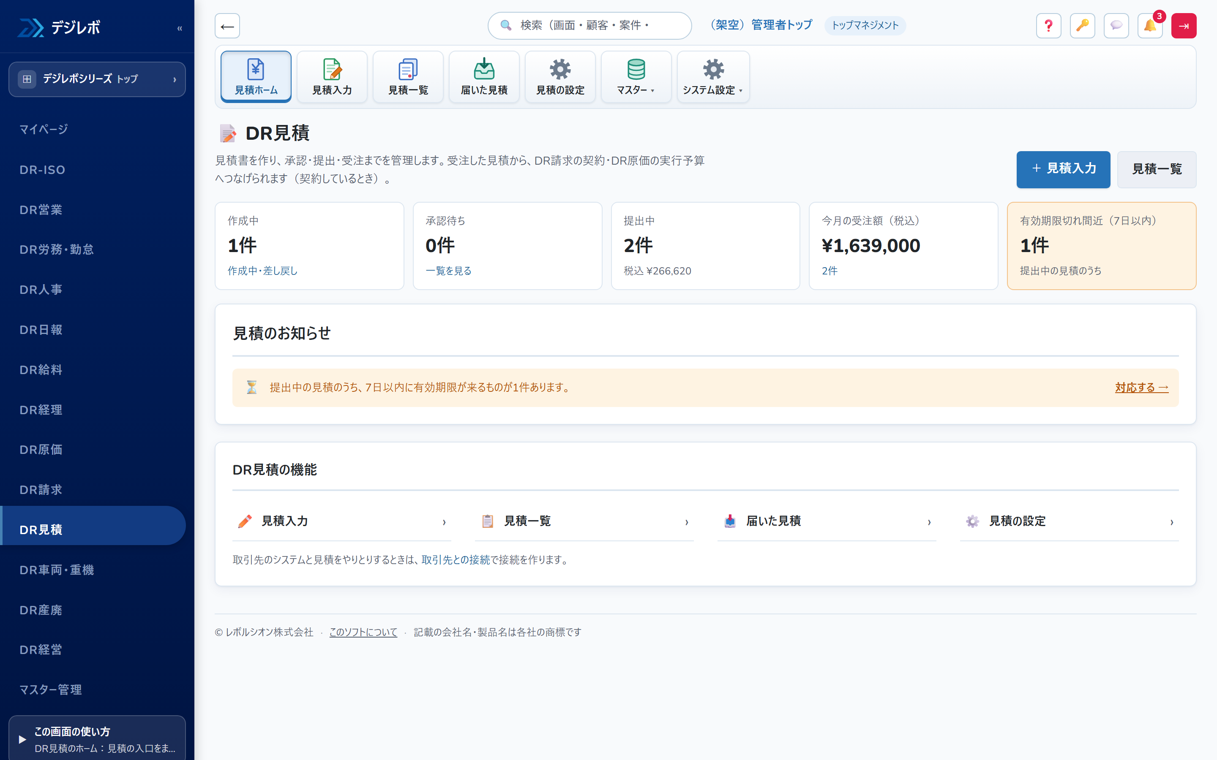Open 見積入力 in the top toolbar
Screen dimensions: 1217x760
[x=332, y=76]
